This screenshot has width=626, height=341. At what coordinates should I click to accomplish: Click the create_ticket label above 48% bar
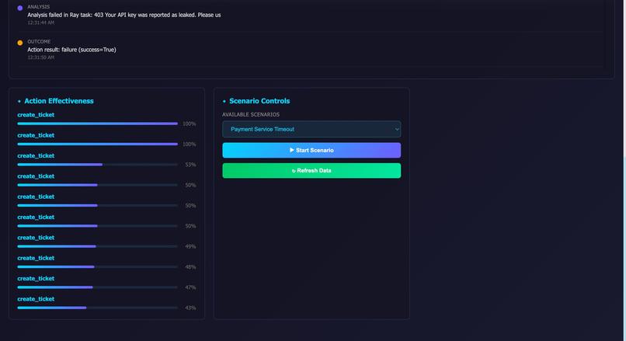pos(36,258)
